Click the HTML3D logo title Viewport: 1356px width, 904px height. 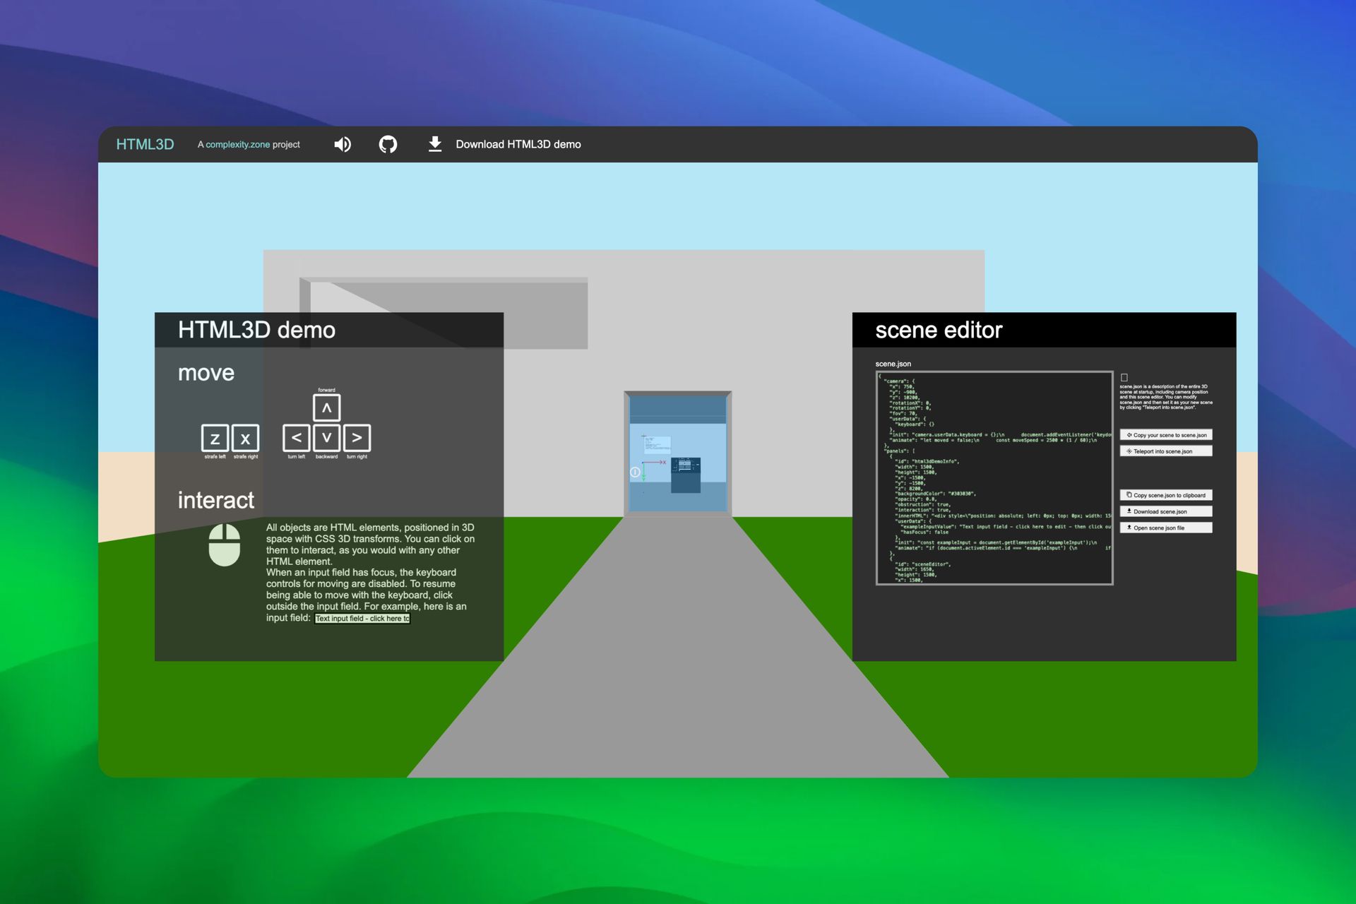tap(145, 145)
